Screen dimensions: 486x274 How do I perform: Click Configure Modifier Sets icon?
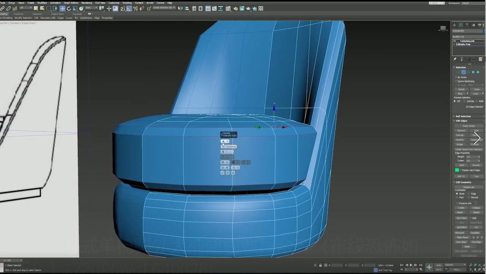point(481,59)
